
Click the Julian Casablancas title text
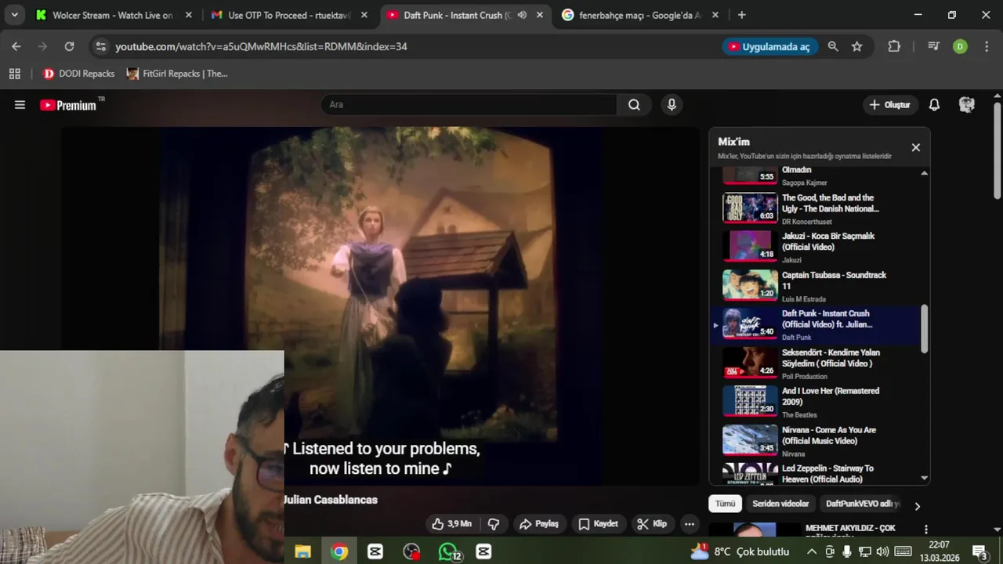[x=330, y=500]
